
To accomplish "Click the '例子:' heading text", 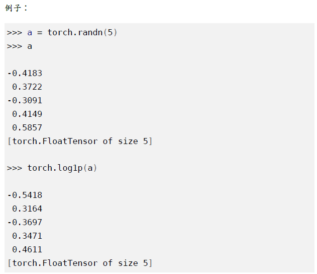I will [x=16, y=8].
